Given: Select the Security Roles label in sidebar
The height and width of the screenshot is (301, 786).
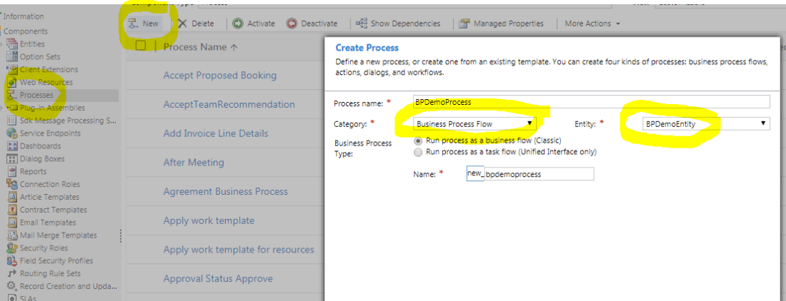Looking at the screenshot, I should pyautogui.click(x=44, y=248).
